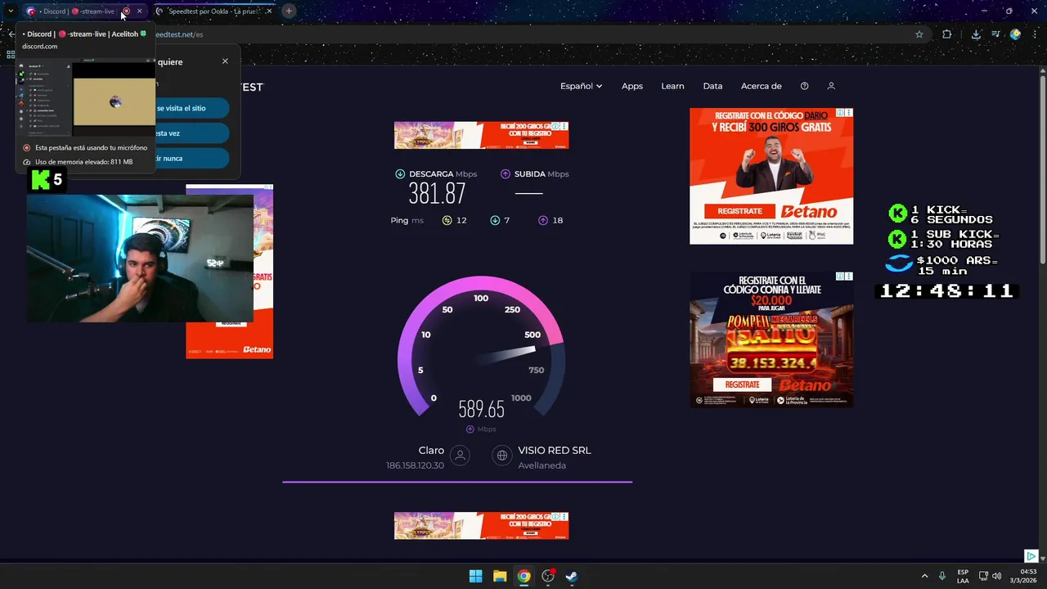Click the Claro ISP user icon
The width and height of the screenshot is (1047, 589).
tap(461, 456)
